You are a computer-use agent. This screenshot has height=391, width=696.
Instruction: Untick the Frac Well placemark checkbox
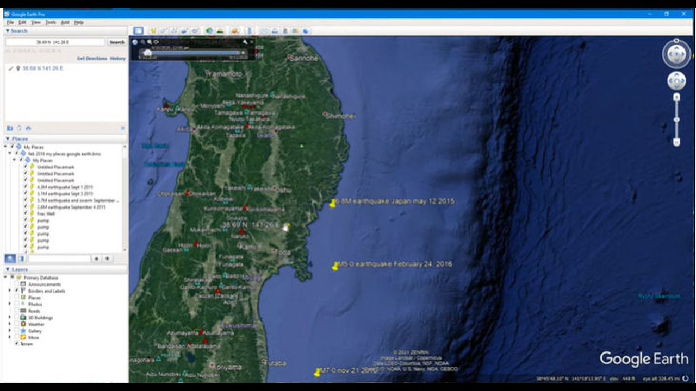(x=25, y=213)
